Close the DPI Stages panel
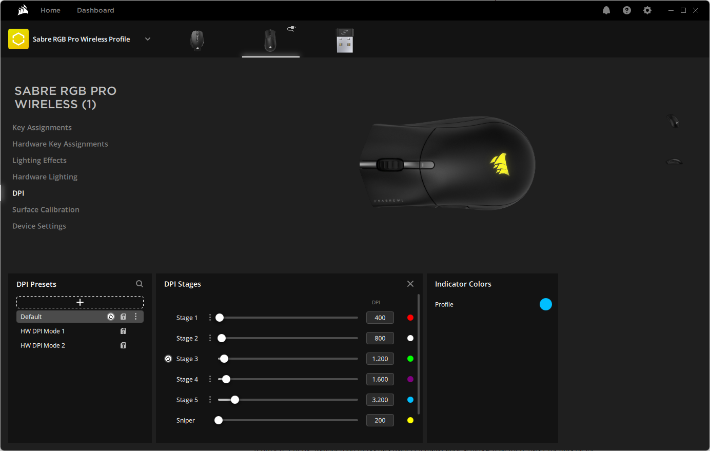This screenshot has height=451, width=710. pos(410,284)
